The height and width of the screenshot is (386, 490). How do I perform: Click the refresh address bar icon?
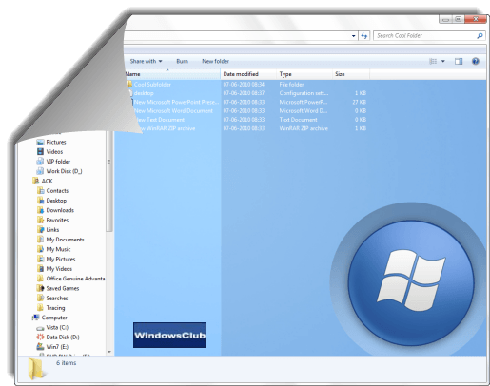tap(363, 36)
